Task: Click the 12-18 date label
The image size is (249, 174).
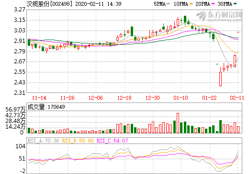Action: [x=124, y=98]
